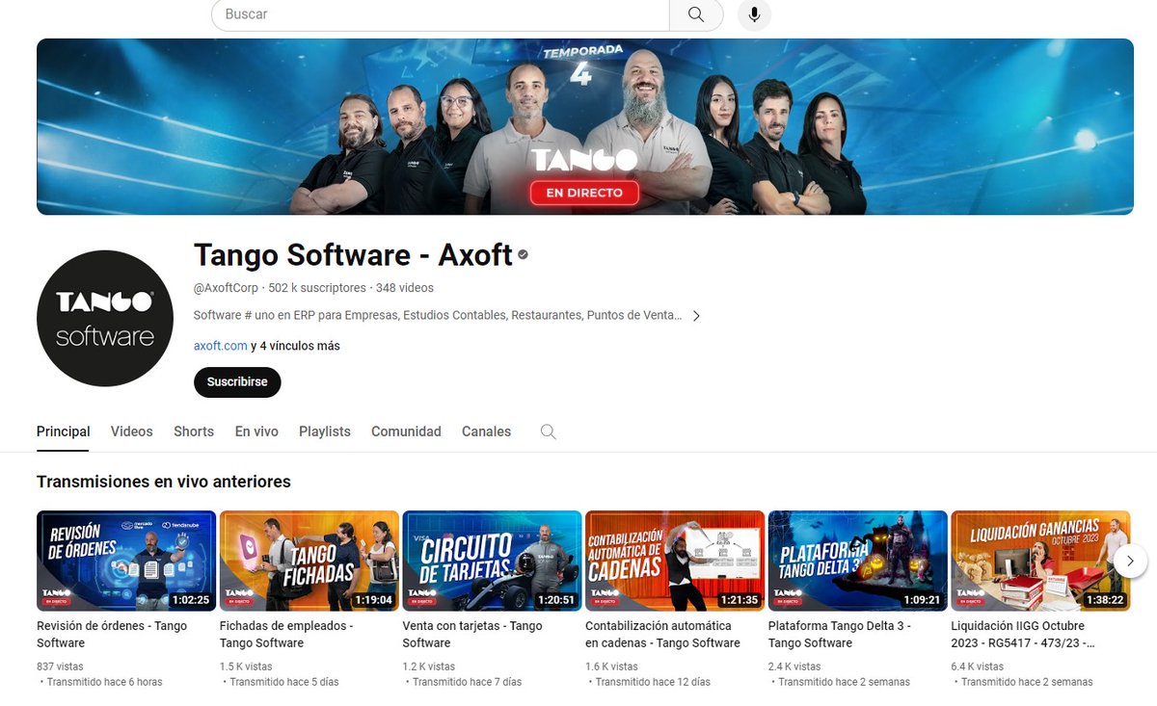The height and width of the screenshot is (706, 1157).
Task: Select the En vivo section
Action: point(256,431)
